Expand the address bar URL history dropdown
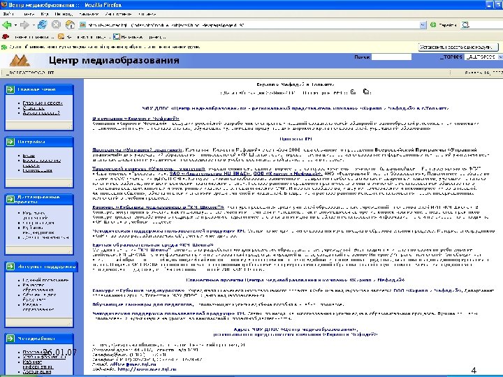This screenshot has height=377, width=503. pyautogui.click(x=423, y=24)
